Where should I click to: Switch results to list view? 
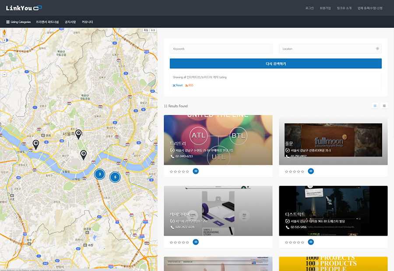pos(384,106)
